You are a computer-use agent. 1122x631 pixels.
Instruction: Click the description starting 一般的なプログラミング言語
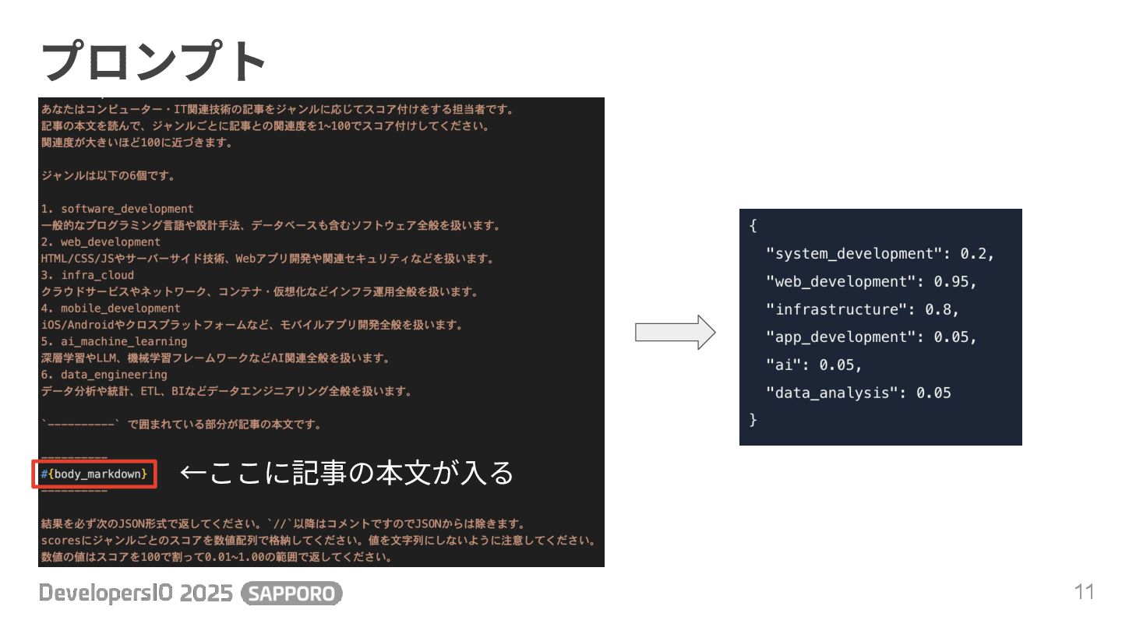[x=270, y=225]
